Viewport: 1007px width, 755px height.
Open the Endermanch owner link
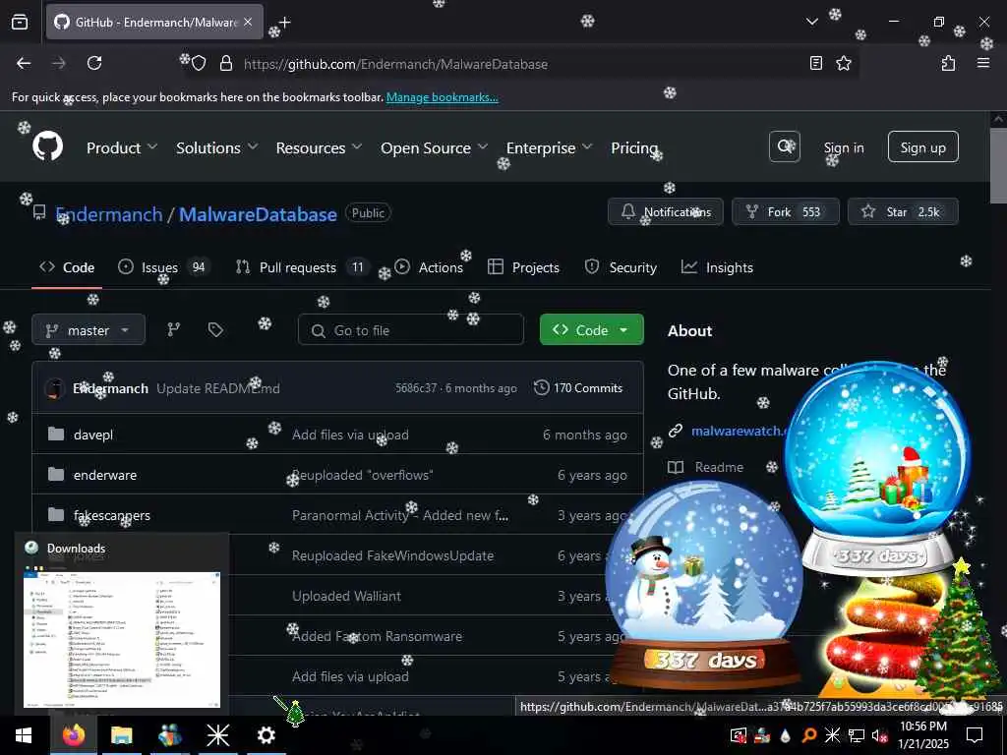pos(108,214)
